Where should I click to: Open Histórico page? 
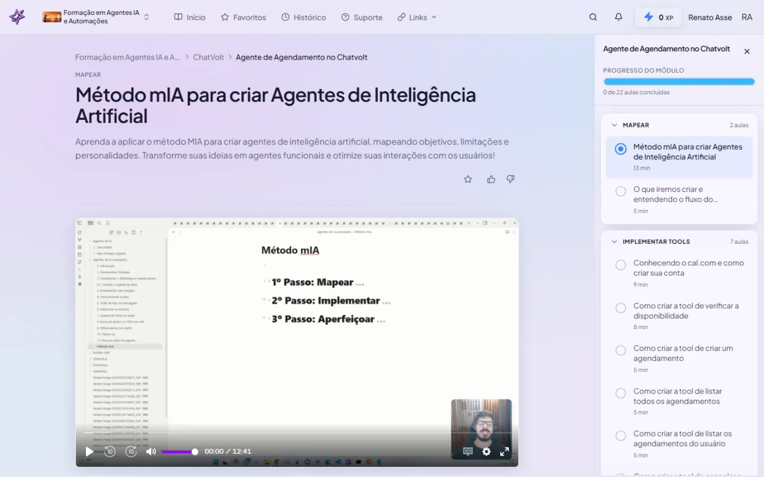click(304, 17)
